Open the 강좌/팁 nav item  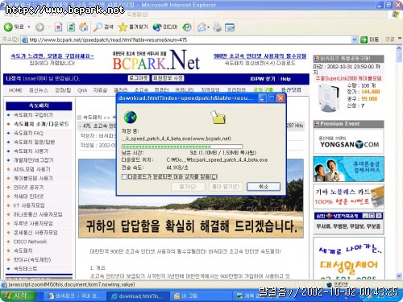tap(63, 90)
